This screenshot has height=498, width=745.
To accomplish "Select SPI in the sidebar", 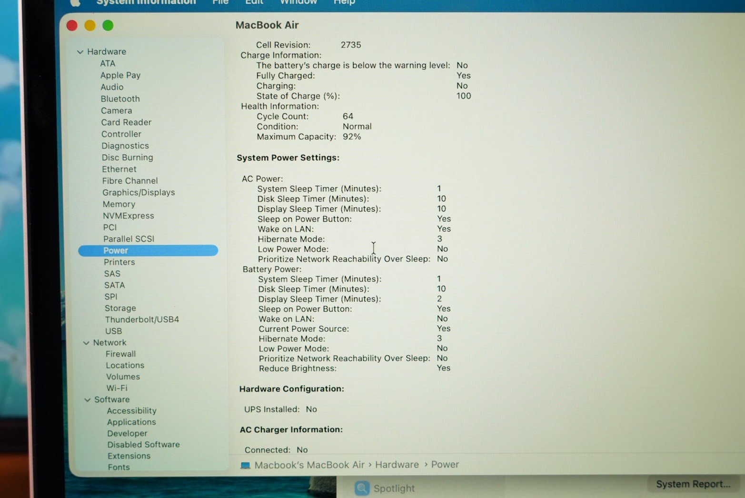I will point(110,297).
